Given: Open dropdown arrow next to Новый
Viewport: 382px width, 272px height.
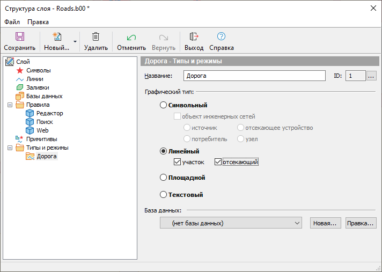Looking at the screenshot, I should coord(75,41).
